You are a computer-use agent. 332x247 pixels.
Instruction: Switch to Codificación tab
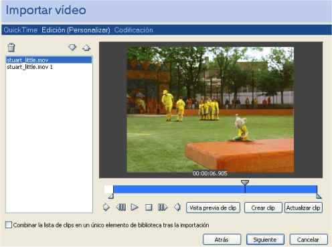pyautogui.click(x=134, y=30)
